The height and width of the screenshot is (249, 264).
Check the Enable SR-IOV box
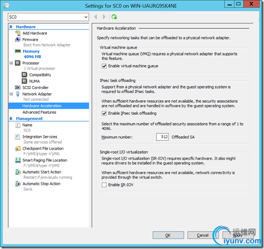(x=104, y=185)
